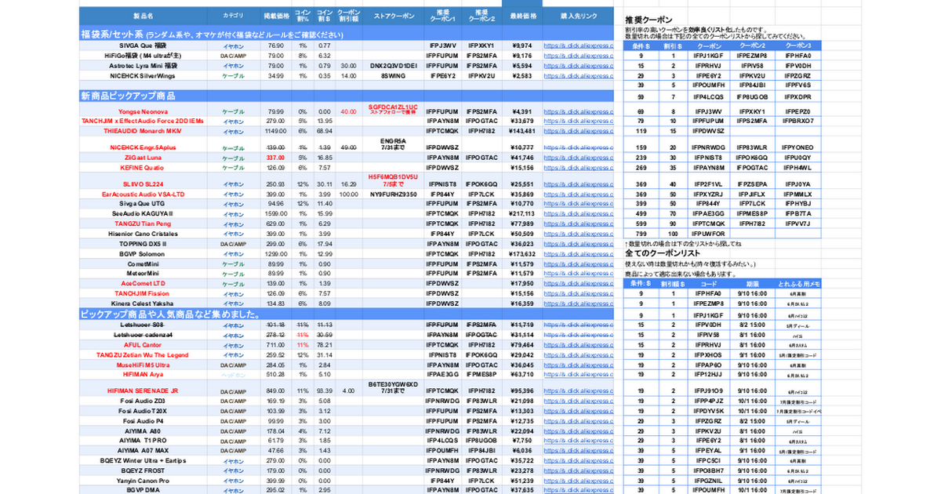
Task: Select the Astrotec Lyra Mini 福袋 cell
Action: pos(144,66)
